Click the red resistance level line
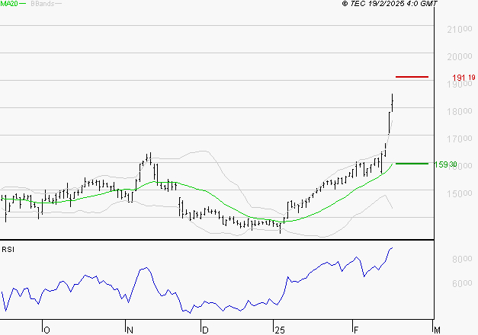 coord(412,77)
